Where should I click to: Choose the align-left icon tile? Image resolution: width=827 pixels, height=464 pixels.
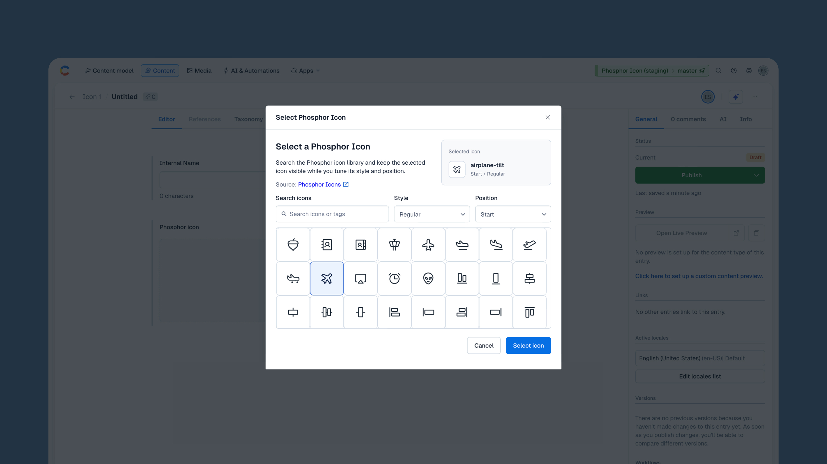[x=394, y=312]
